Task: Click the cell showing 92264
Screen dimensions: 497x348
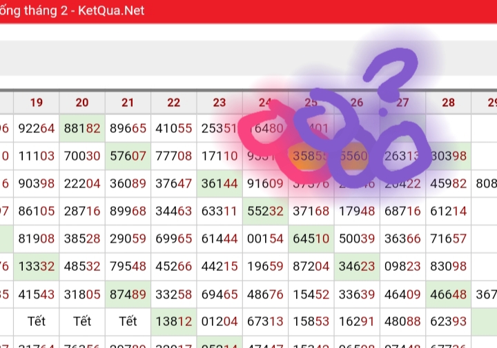Action: pos(37,128)
